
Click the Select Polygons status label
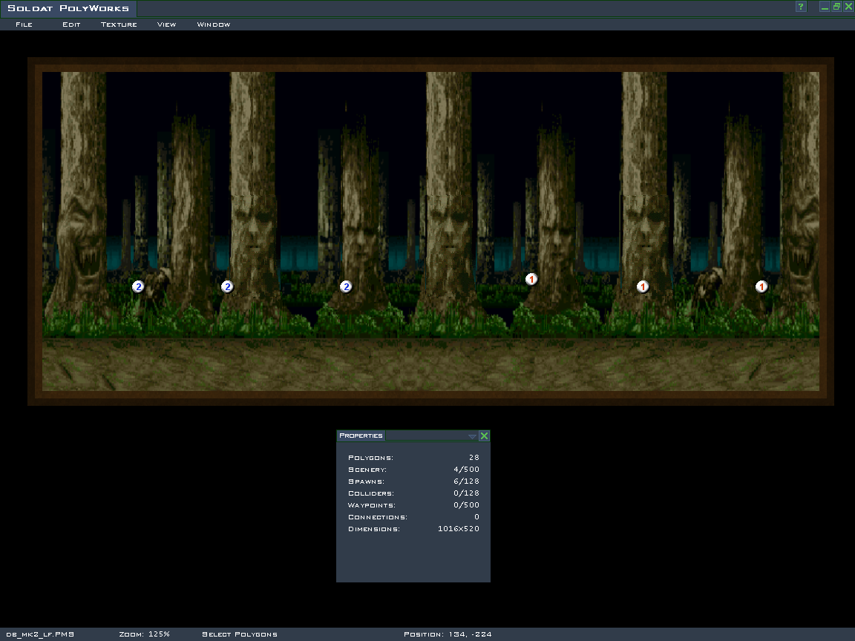click(x=240, y=634)
